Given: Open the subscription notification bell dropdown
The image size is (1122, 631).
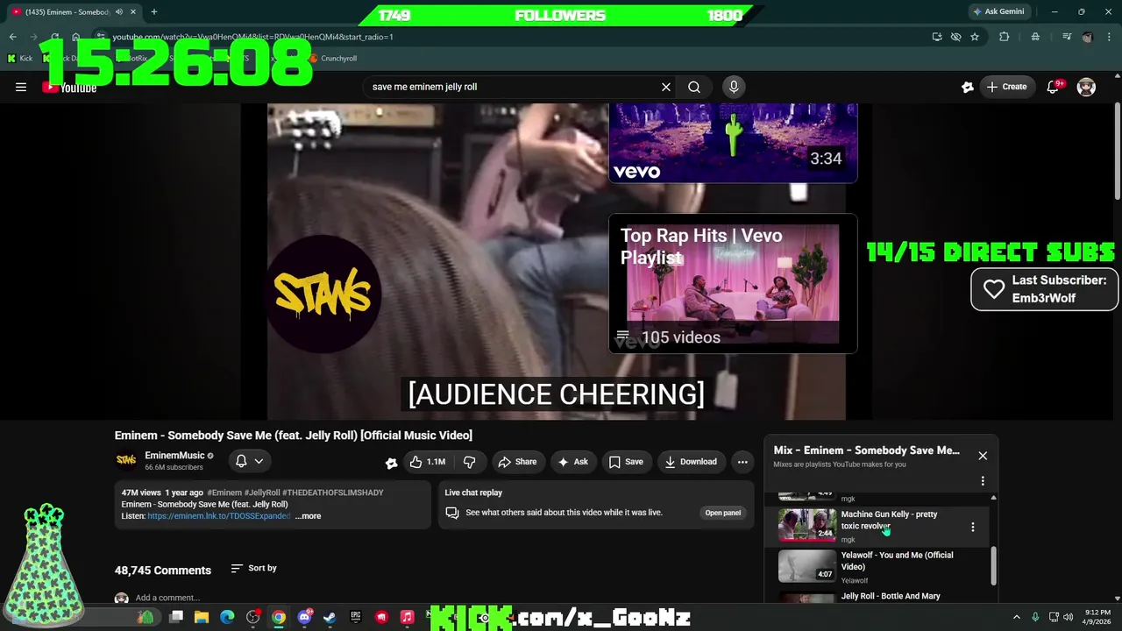Looking at the screenshot, I should pyautogui.click(x=250, y=461).
